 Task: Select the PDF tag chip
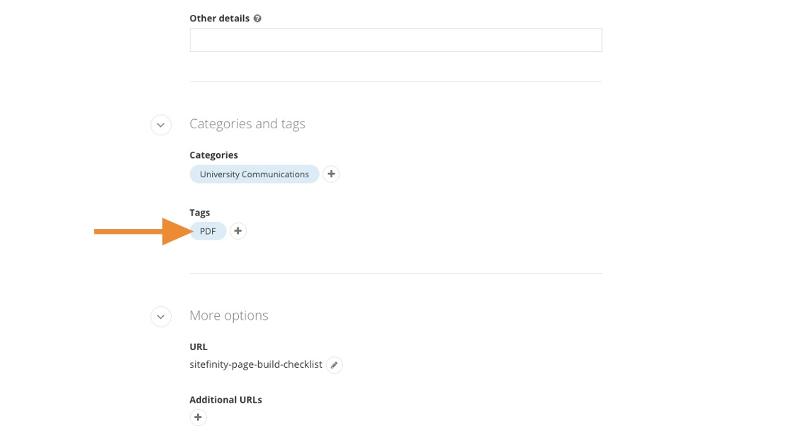[x=208, y=231]
